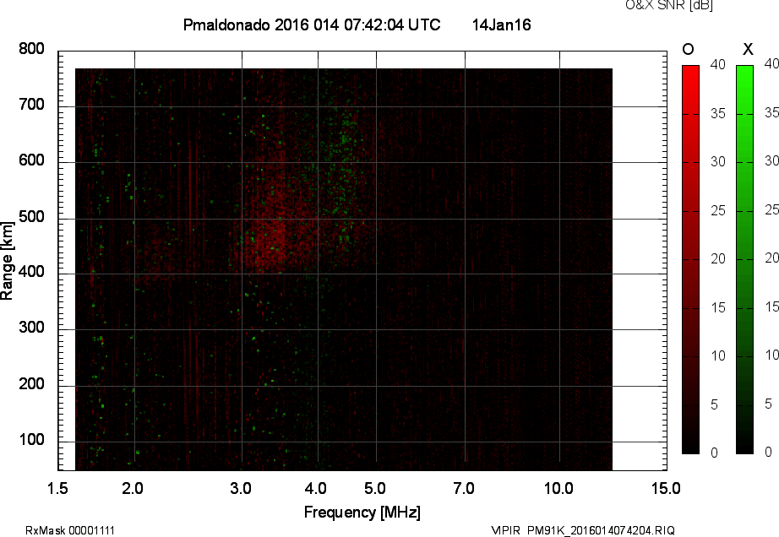Click the 0 value on the O colorbar scale
The image size is (779, 537).
pos(715,453)
